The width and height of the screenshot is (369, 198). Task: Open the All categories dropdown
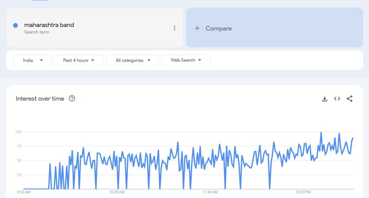(x=132, y=60)
